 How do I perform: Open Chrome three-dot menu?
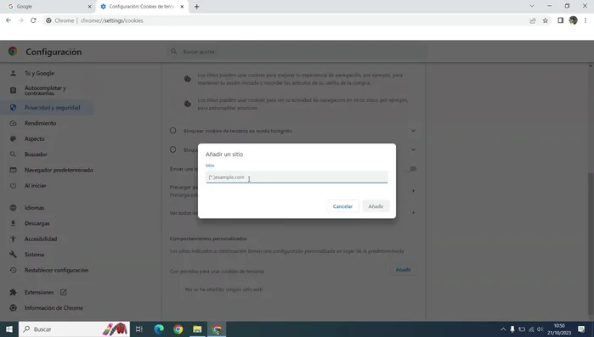[586, 20]
